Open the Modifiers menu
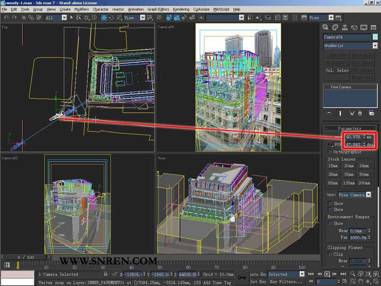 (x=82, y=9)
